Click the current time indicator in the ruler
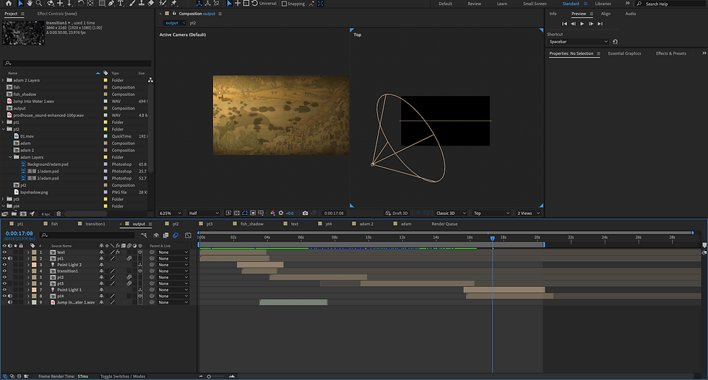Viewport: 708px width, 380px height. pos(492,238)
